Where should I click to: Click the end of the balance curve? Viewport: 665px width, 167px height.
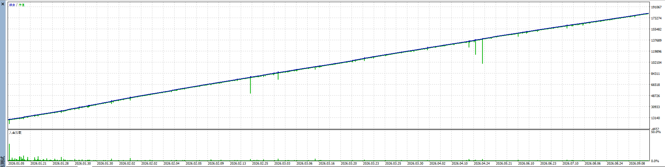coord(648,14)
